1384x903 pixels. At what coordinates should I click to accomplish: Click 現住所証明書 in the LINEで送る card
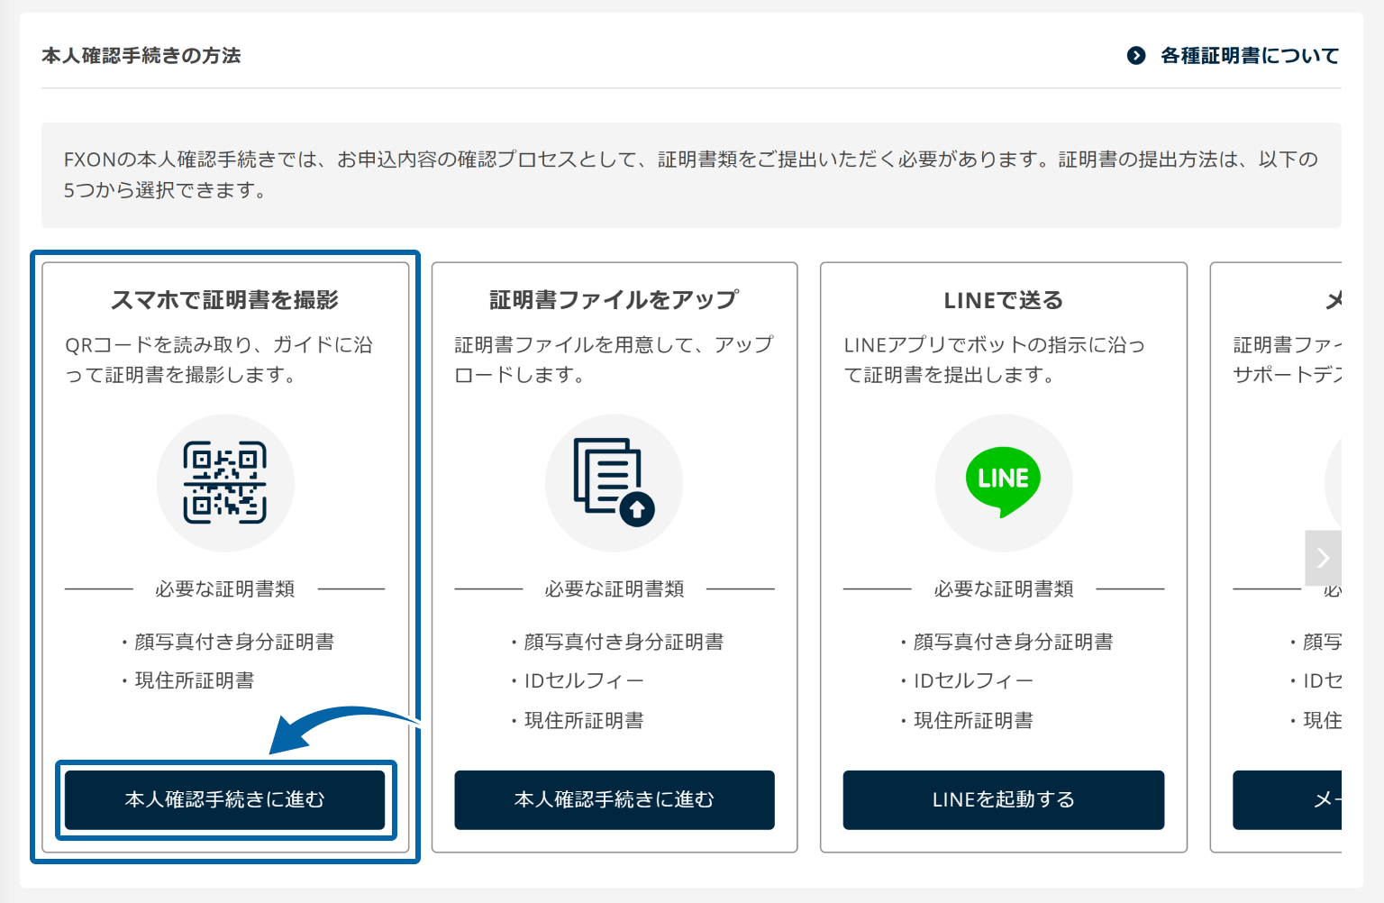973,720
